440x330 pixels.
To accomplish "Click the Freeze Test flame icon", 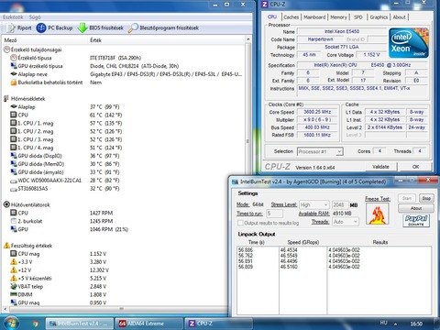I will point(378,214).
